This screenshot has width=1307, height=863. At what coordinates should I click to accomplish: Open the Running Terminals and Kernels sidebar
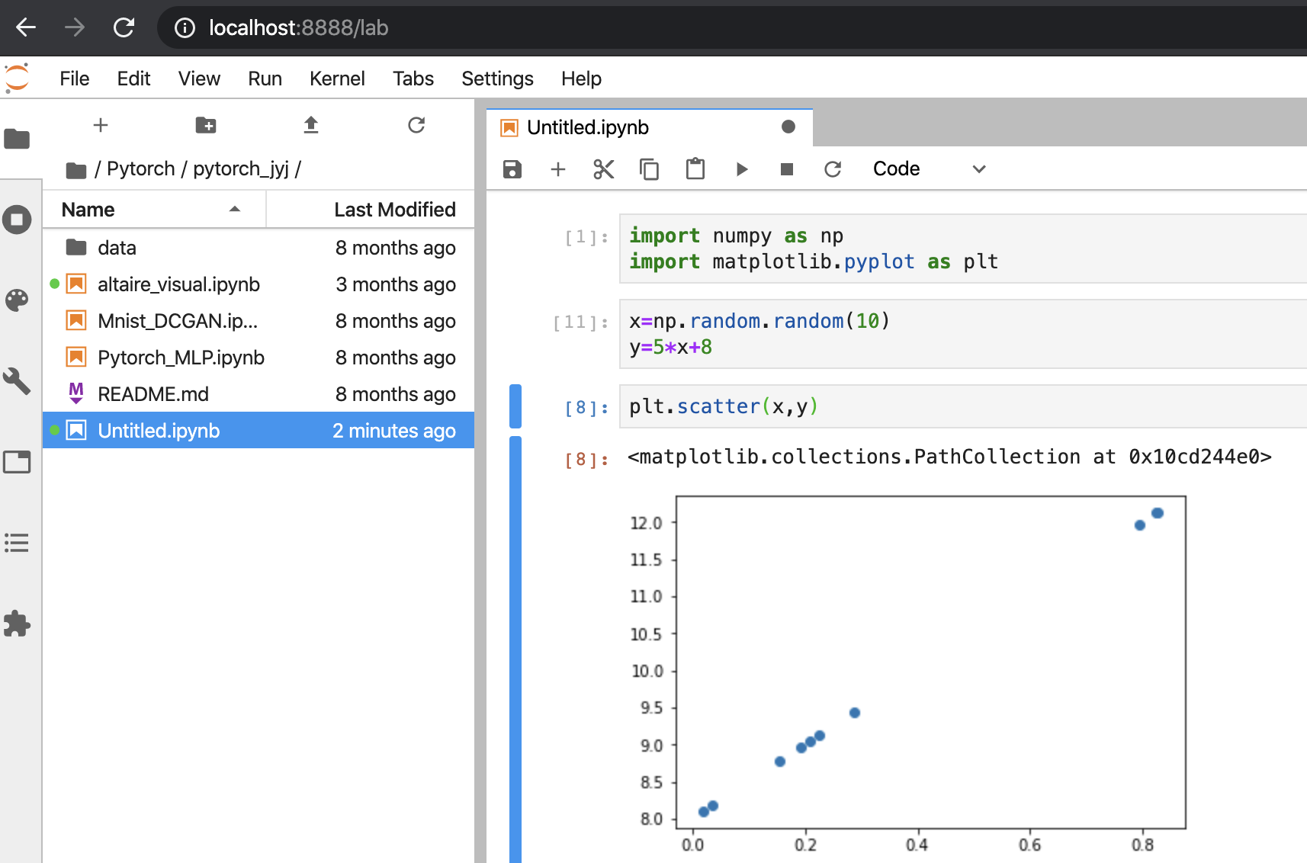point(17,220)
